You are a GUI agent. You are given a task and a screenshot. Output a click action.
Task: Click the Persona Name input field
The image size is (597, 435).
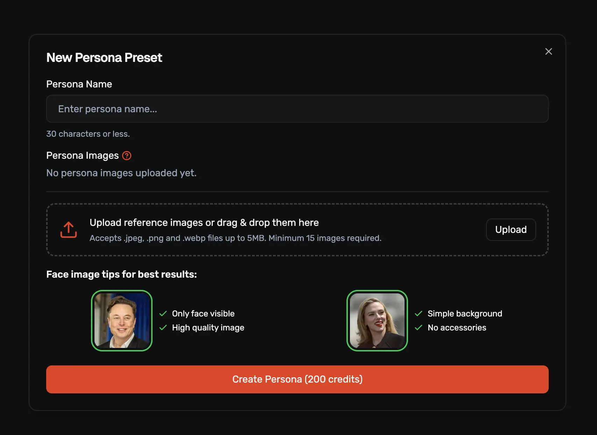297,109
